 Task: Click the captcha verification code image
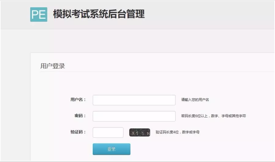(140, 133)
